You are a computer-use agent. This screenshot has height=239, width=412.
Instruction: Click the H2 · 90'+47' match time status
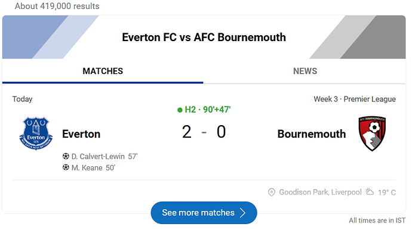pyautogui.click(x=208, y=110)
